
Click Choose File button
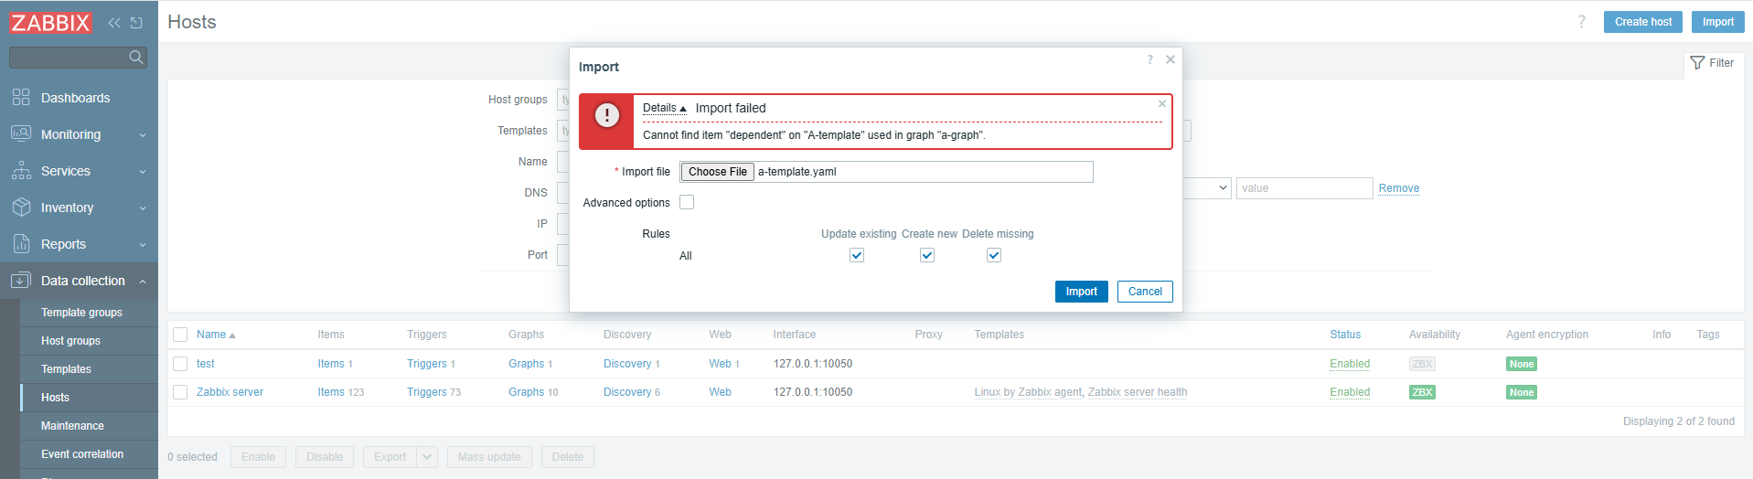point(718,172)
